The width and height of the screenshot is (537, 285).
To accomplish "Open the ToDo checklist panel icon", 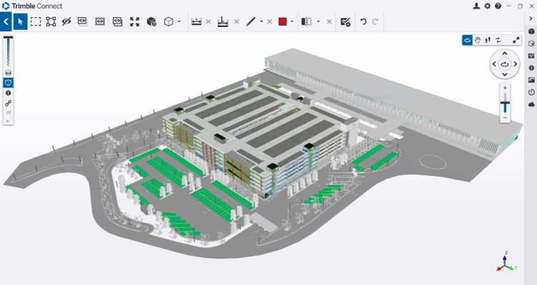I will [531, 56].
